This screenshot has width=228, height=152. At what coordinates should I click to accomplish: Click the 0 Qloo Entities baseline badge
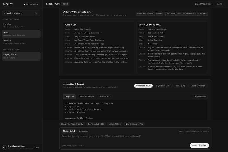186,14
